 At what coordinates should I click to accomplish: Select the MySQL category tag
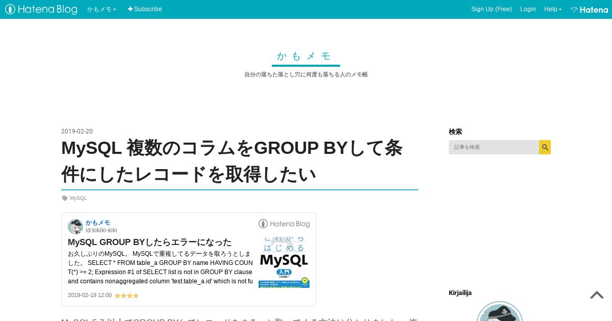(79, 198)
